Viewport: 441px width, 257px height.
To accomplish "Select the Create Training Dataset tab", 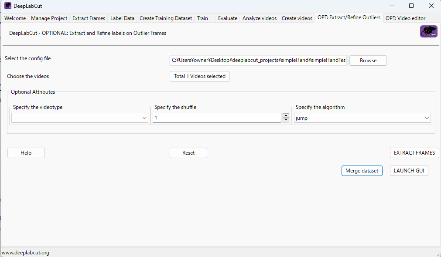I will (x=166, y=18).
